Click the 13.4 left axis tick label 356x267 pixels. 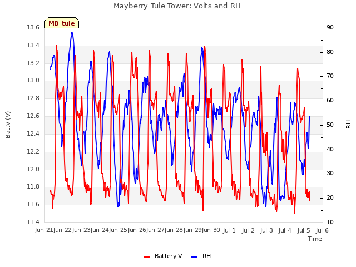tap(33, 46)
